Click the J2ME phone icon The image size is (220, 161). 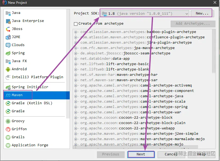click(8, 37)
